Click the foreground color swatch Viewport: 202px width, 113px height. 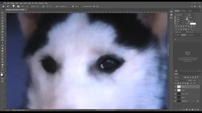coord(2,75)
